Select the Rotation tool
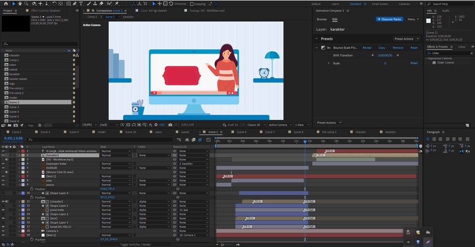This screenshot has width=475, height=247. [54, 3]
